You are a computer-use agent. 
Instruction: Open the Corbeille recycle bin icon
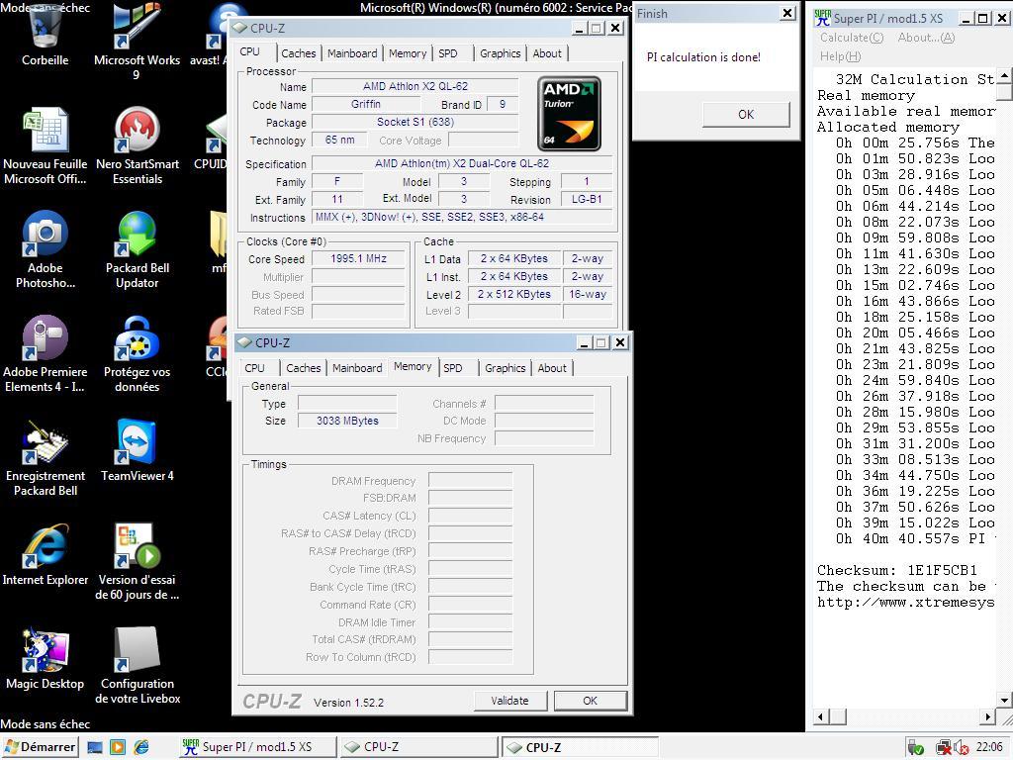45,34
